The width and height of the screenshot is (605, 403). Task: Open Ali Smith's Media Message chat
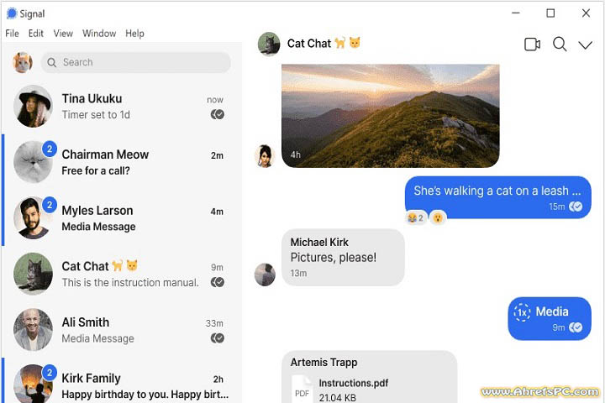click(x=122, y=330)
